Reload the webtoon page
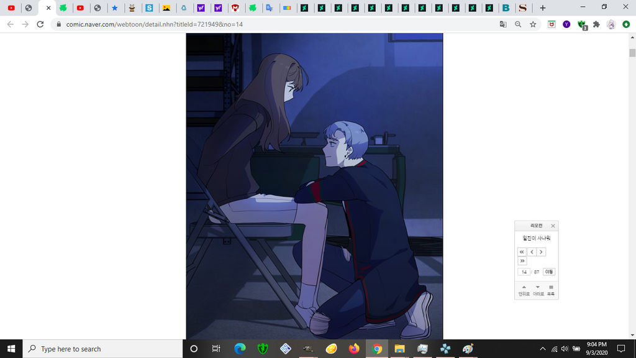This screenshot has width=636, height=358. 40,24
